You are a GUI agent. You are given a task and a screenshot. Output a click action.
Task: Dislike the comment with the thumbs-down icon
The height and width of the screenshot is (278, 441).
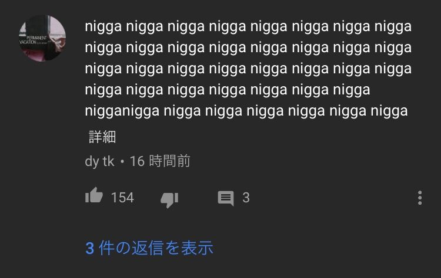169,200
